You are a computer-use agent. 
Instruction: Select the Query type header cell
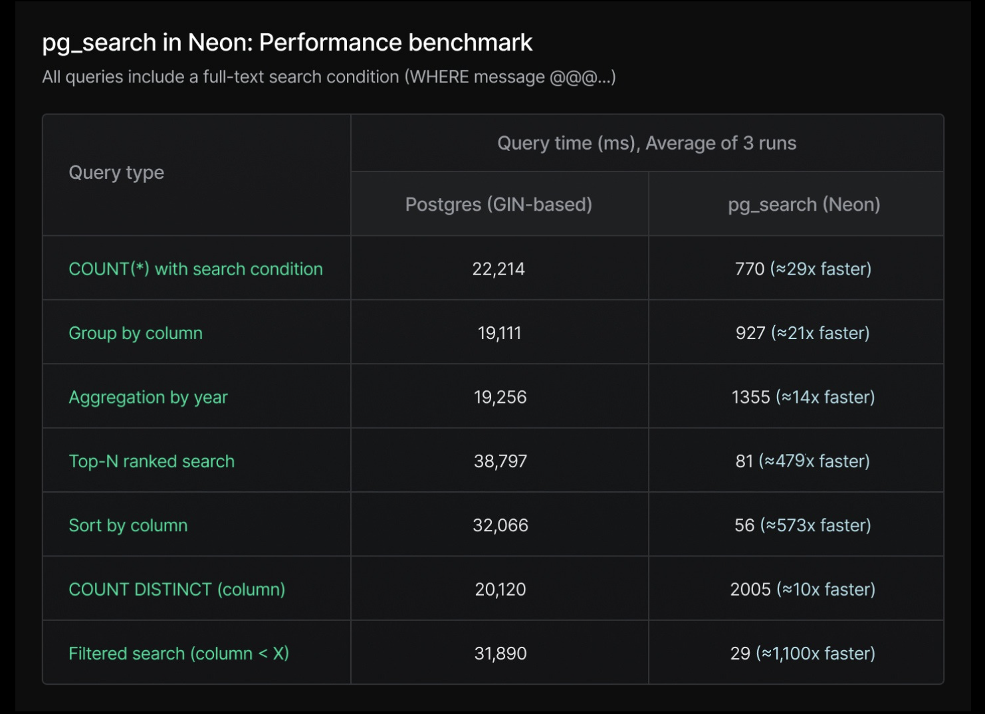tap(197, 175)
